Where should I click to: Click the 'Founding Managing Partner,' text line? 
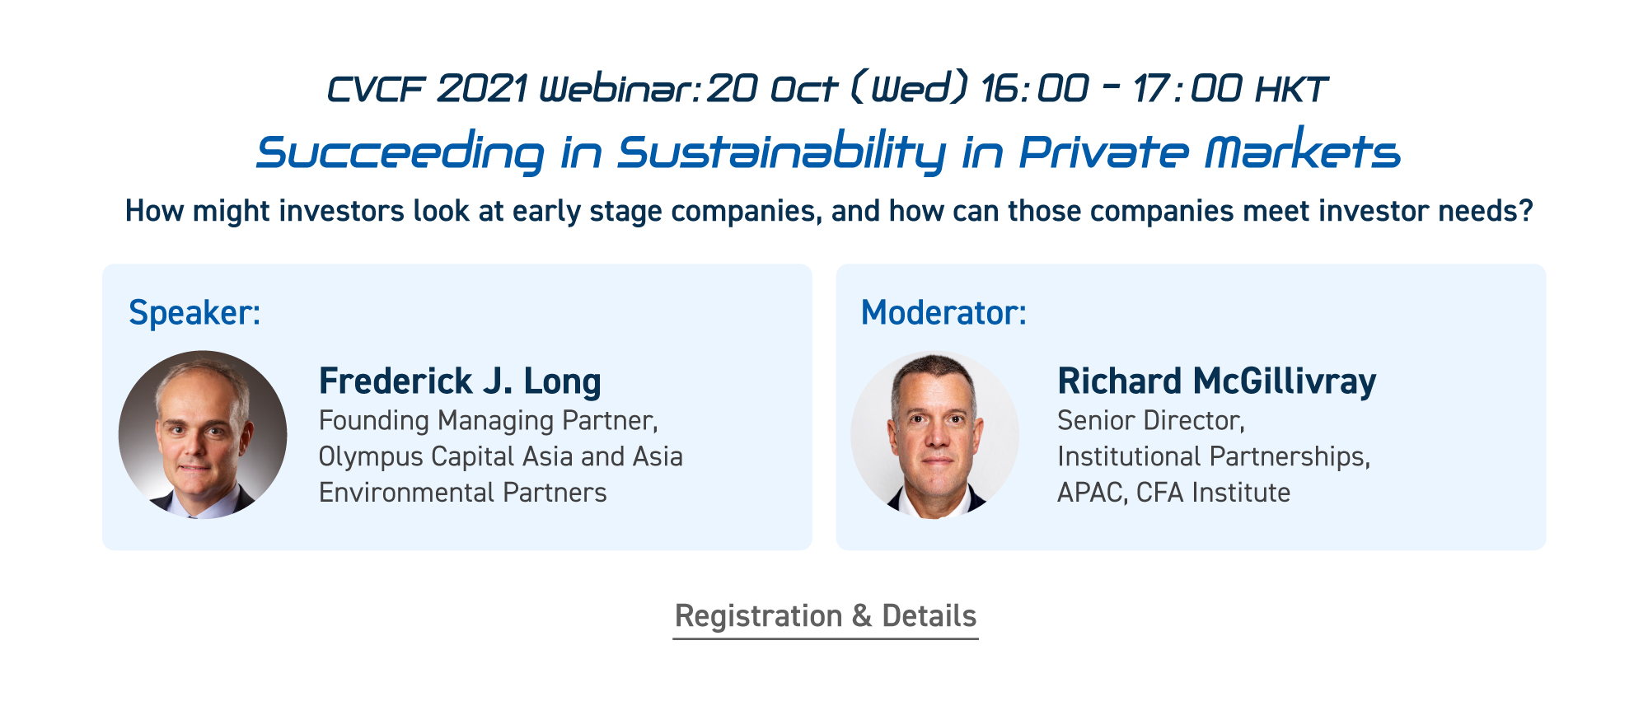(489, 421)
